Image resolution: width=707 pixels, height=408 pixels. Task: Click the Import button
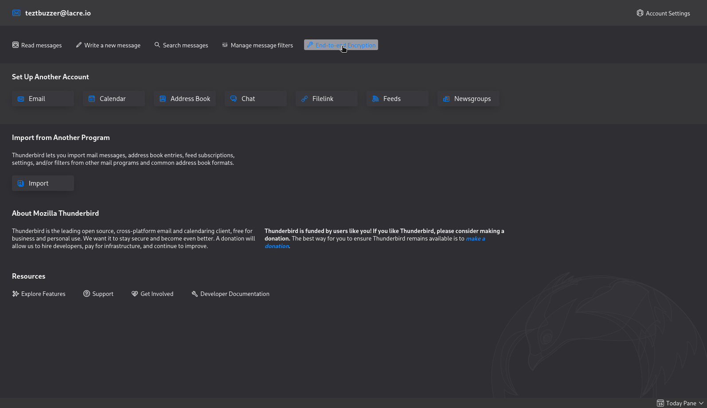(43, 183)
